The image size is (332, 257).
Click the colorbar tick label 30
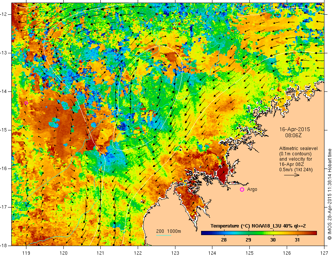(273, 240)
